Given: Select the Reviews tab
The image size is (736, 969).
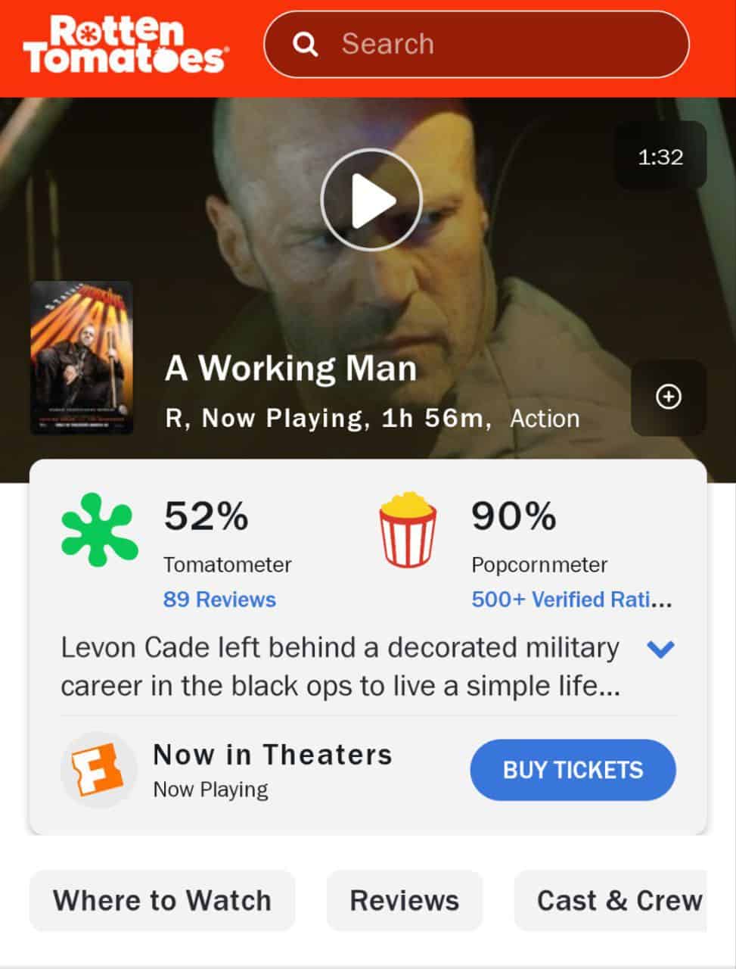Looking at the screenshot, I should pyautogui.click(x=405, y=900).
